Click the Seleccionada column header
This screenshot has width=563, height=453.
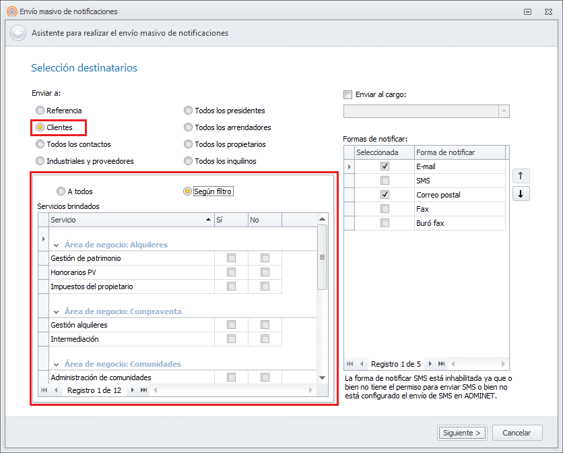[385, 152]
